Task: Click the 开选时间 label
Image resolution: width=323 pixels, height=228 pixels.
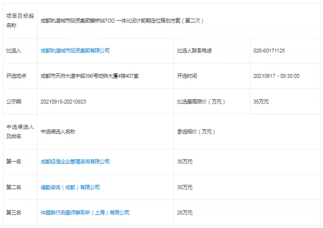Action: pos(187,76)
